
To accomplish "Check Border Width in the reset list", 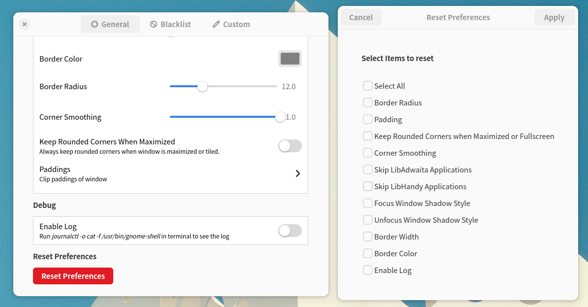I will [x=368, y=237].
